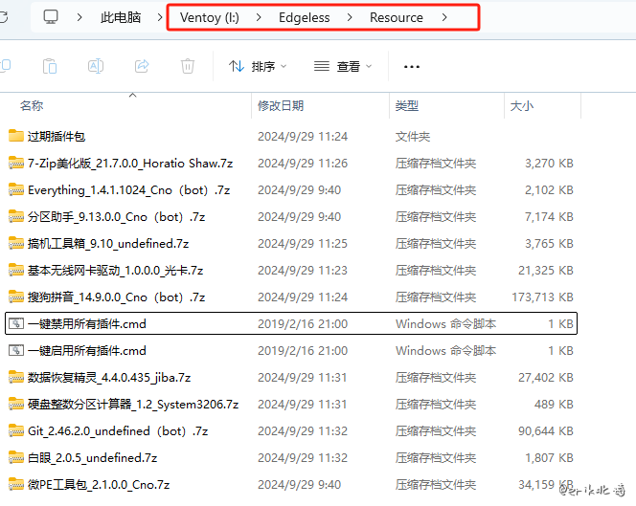Select the 一键禁用所有插件.cmd file
Viewport: 636px width, 506px height.
87,324
